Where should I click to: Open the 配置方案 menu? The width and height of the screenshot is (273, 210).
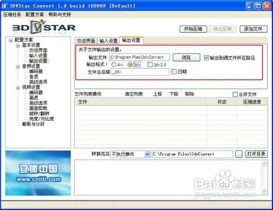[34, 14]
